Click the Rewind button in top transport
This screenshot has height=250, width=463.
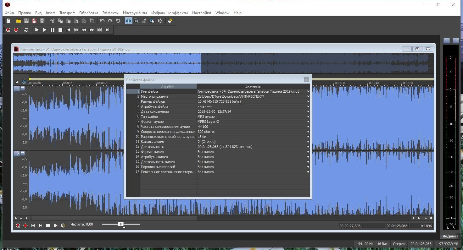click(84, 30)
